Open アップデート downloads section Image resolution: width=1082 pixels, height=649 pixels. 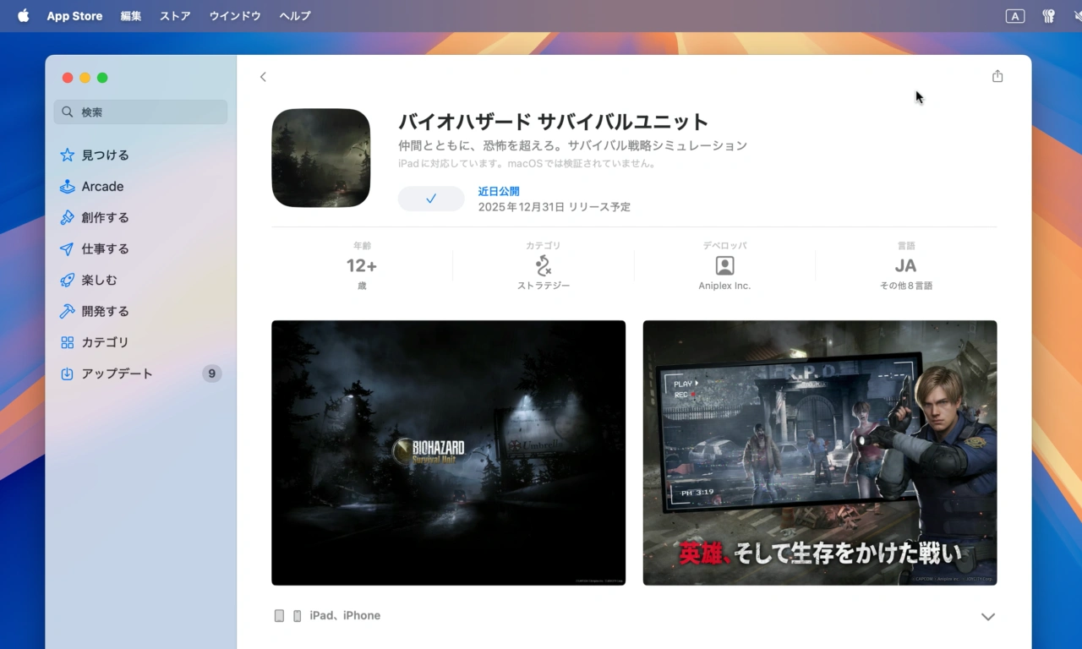[68, 374]
